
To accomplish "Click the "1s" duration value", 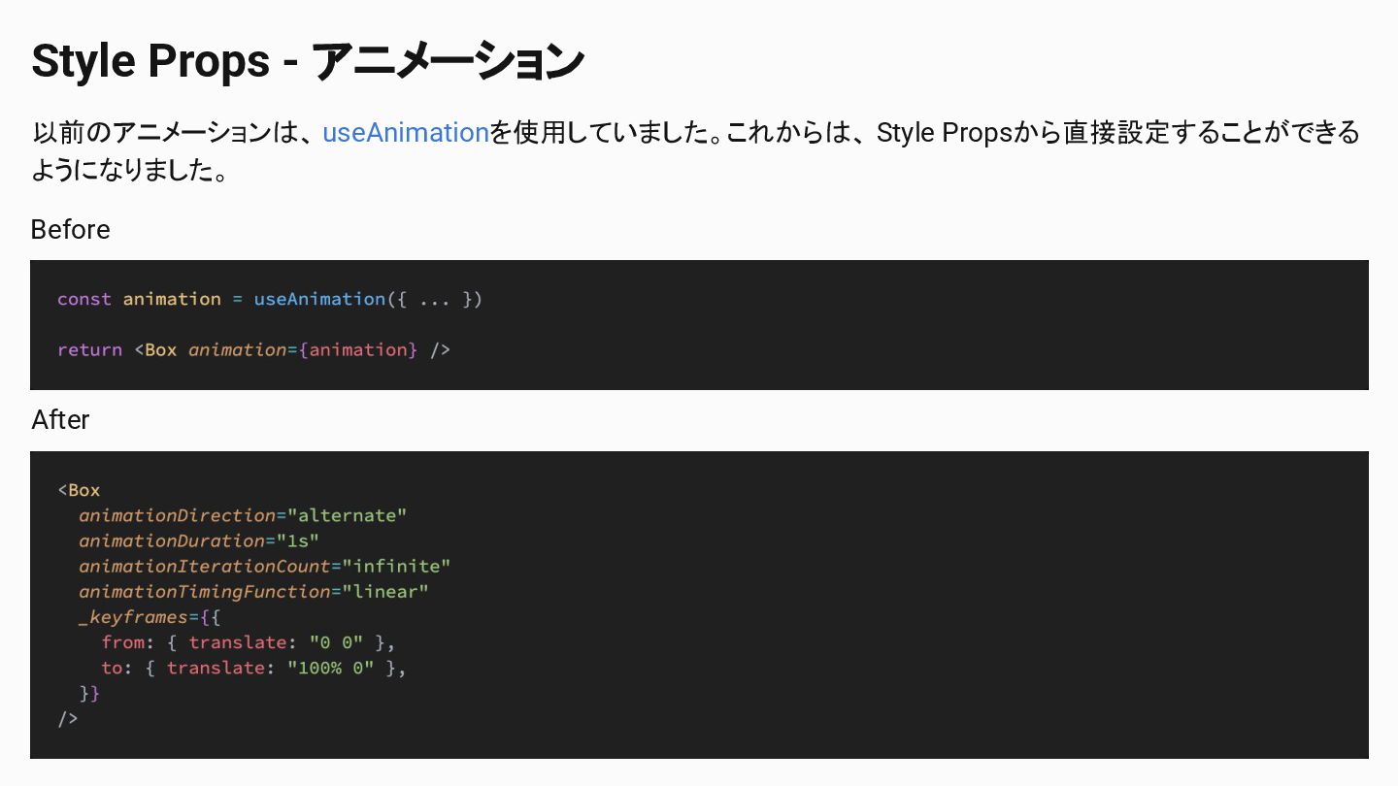I will coord(297,540).
